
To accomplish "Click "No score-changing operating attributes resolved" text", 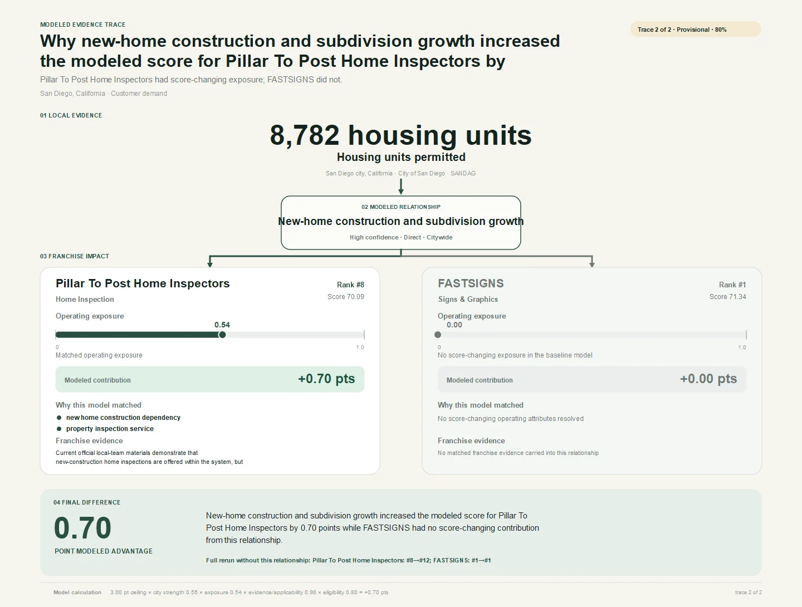I will click(511, 419).
